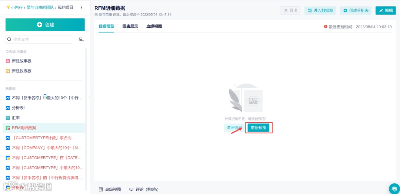Click the 创建 button in sidebar
This screenshot has width=400, height=194.
(x=45, y=25)
